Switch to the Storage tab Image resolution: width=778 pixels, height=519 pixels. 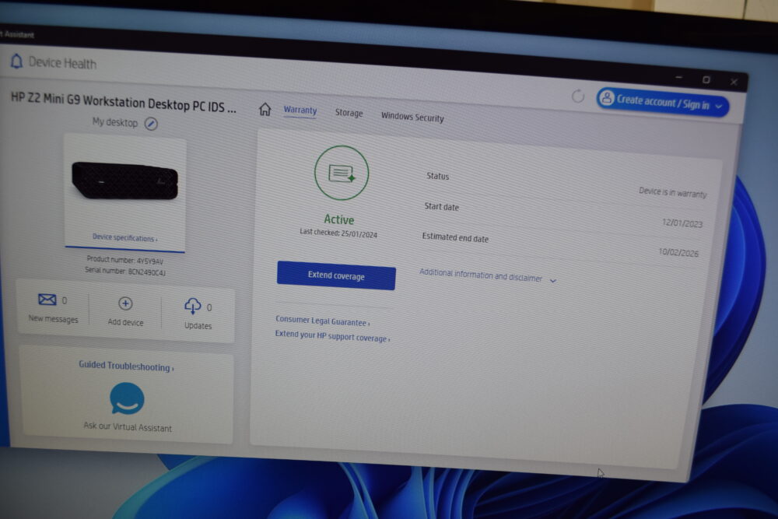(349, 113)
